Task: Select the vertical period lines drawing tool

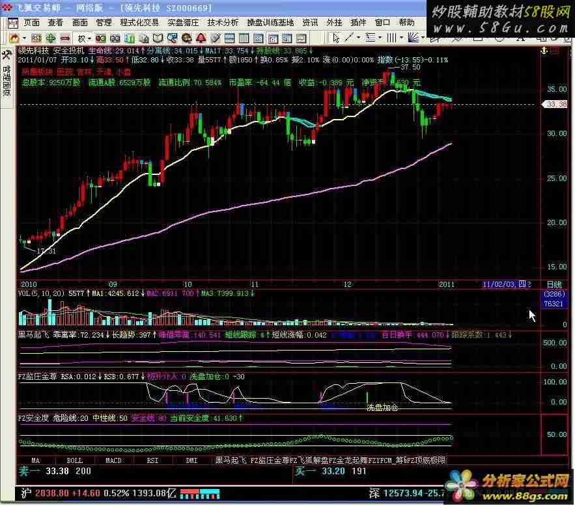Action: point(391,38)
